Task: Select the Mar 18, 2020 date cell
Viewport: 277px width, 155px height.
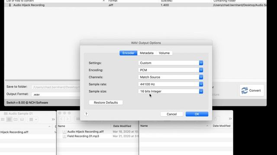Action: [x=126, y=132]
